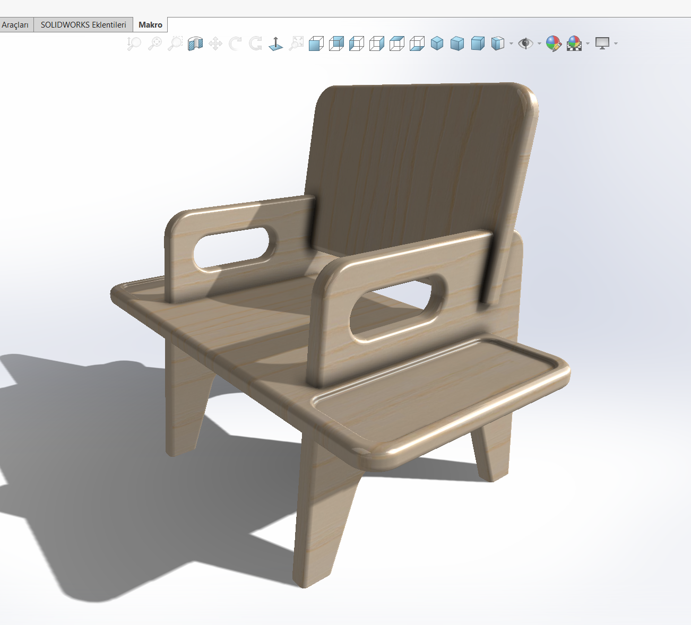This screenshot has width=691, height=625.
Task: Toggle Hide/Show Items eye icon
Action: tap(525, 44)
